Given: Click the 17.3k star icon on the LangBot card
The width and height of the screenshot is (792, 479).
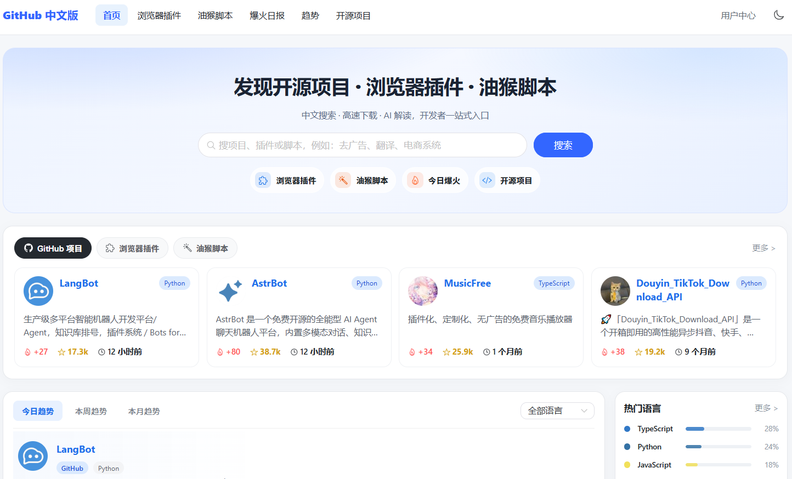Looking at the screenshot, I should click(x=61, y=352).
